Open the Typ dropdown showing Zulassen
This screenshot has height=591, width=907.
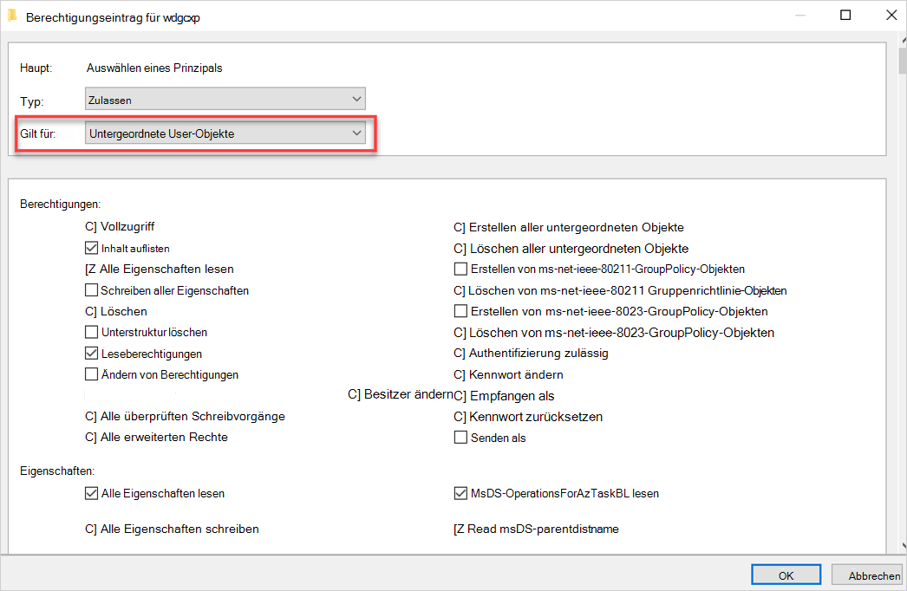click(x=225, y=98)
